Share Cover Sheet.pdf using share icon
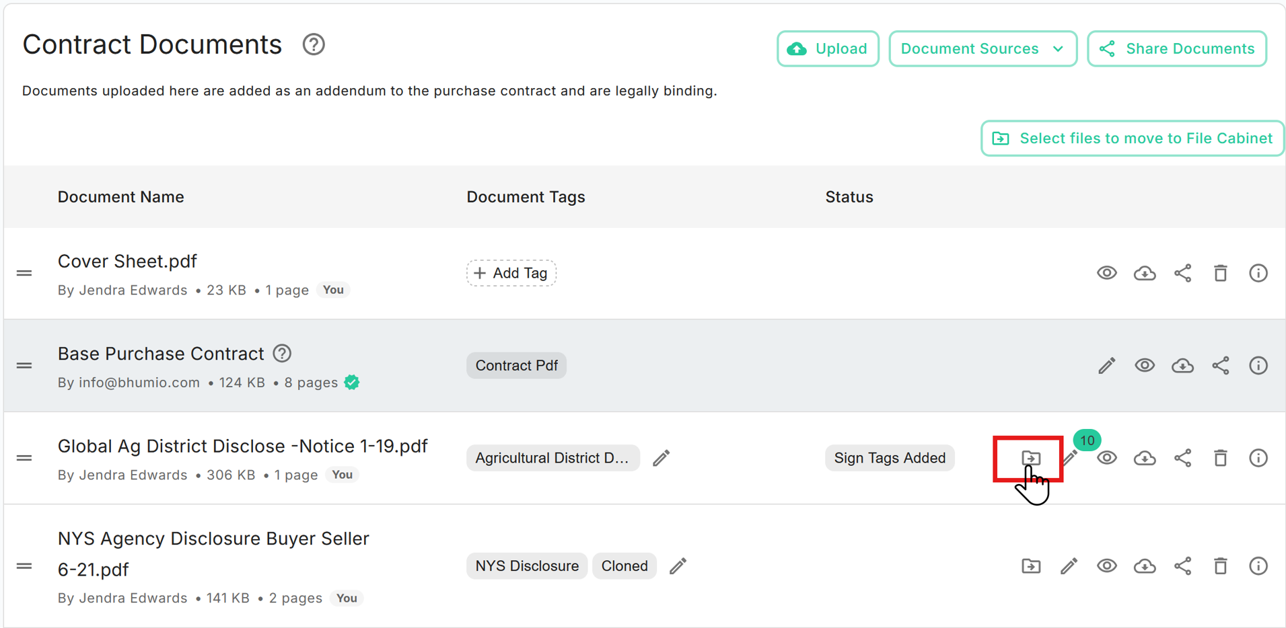 tap(1183, 273)
